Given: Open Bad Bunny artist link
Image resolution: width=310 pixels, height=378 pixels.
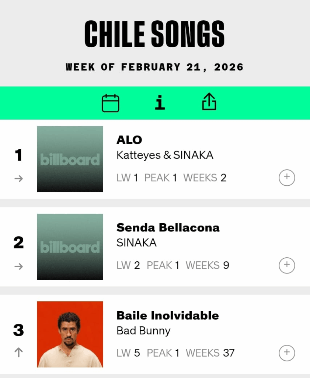Looking at the screenshot, I should click(x=143, y=330).
